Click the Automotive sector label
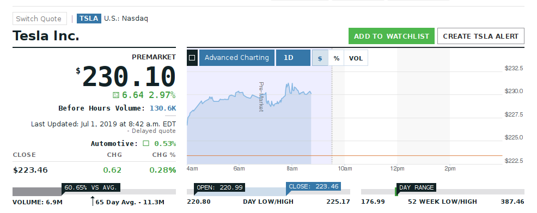Screen dimensions: 537x213 point(114,143)
